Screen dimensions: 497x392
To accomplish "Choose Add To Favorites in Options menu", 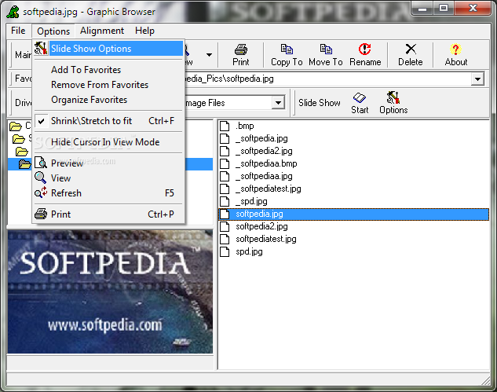I will click(86, 70).
